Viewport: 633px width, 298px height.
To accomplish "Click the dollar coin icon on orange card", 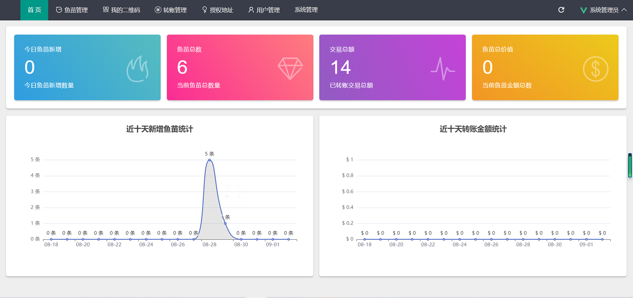I will 595,69.
